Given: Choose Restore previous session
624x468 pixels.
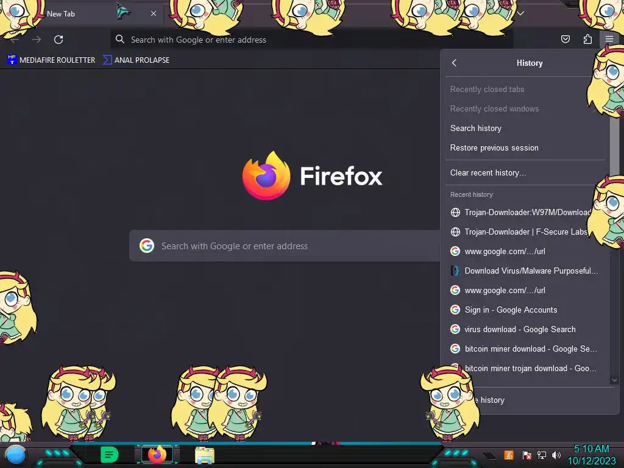Looking at the screenshot, I should click(x=525, y=147).
